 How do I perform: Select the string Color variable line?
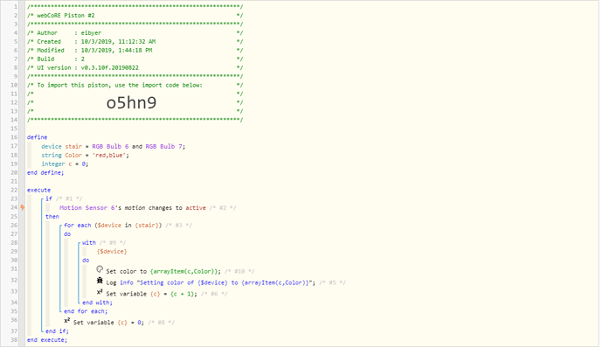pyautogui.click(x=85, y=156)
